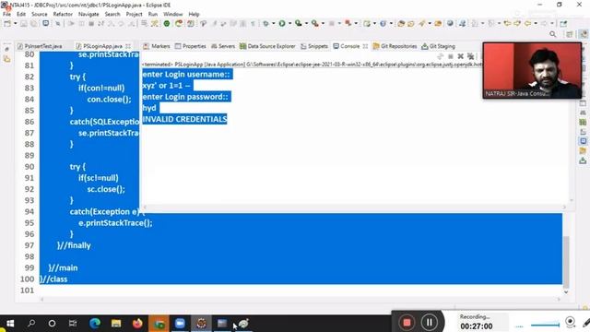Open the Source menu

pyautogui.click(x=40, y=14)
